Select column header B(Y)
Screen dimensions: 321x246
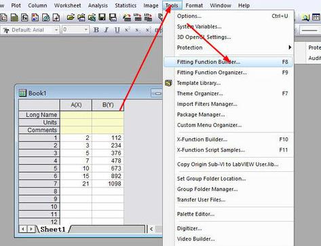[108, 105]
